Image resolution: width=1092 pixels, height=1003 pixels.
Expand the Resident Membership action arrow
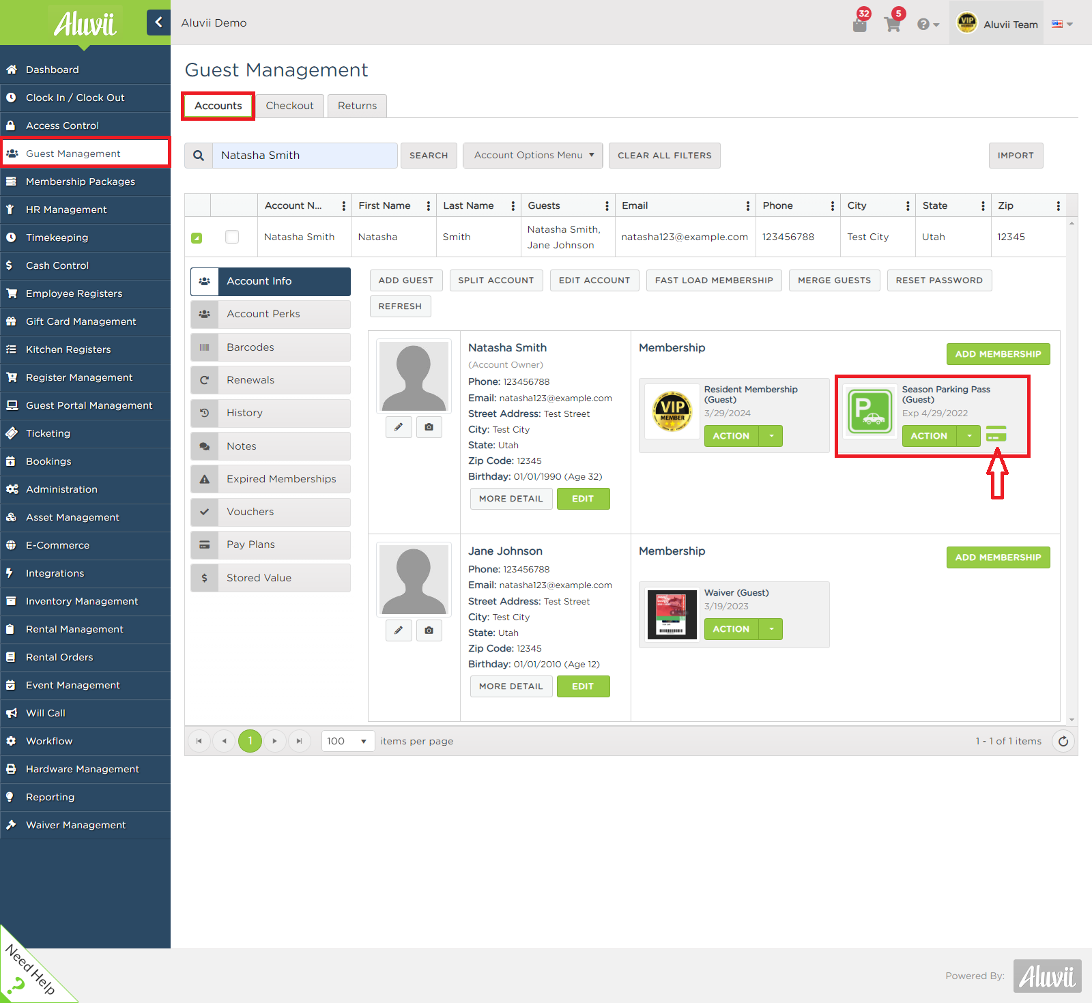[x=771, y=436]
